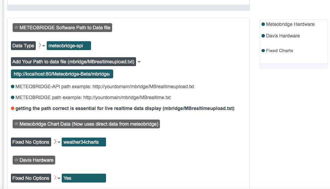Click code icon beside Meteobridge Chart Data
The height and width of the screenshot is (189, 330).
[16, 124]
